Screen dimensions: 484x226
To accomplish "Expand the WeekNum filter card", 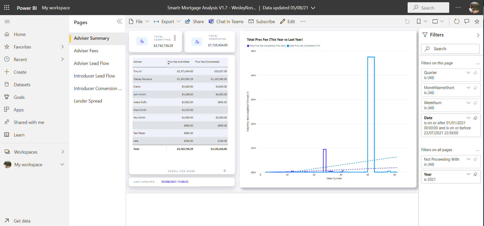I will click(x=468, y=103).
